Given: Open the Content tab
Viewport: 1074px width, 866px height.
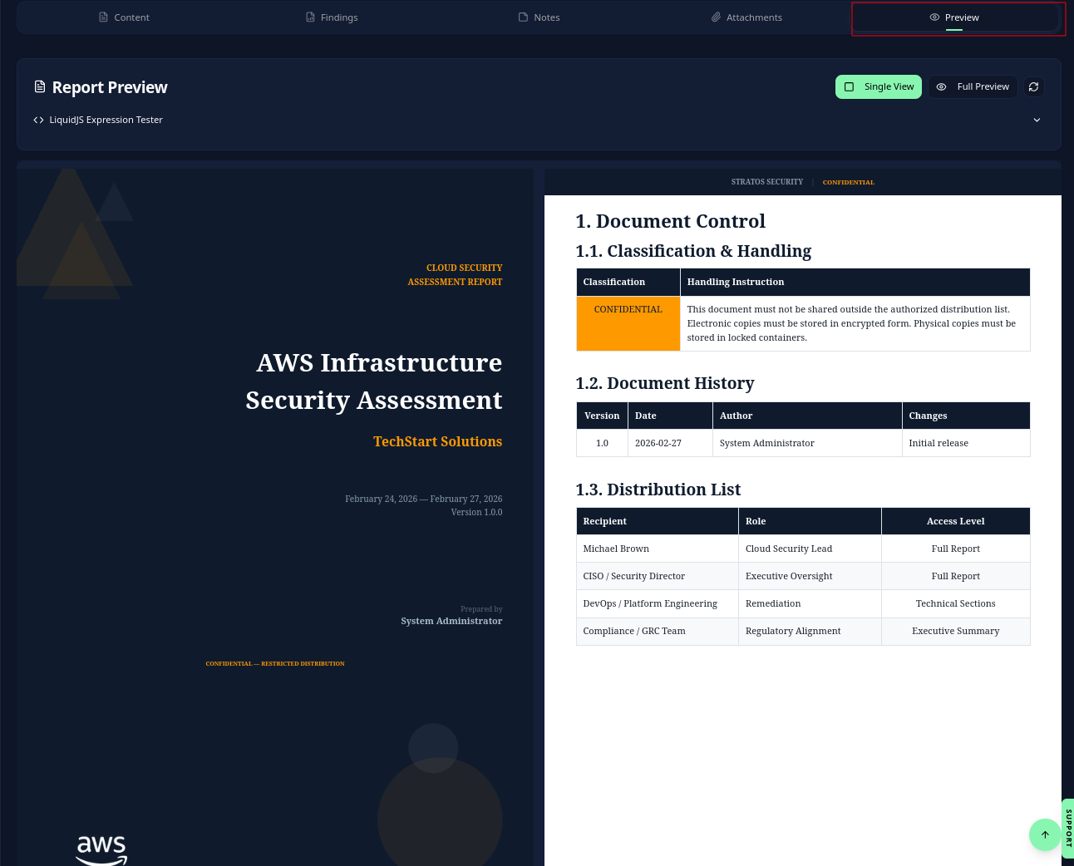Looking at the screenshot, I should point(124,17).
